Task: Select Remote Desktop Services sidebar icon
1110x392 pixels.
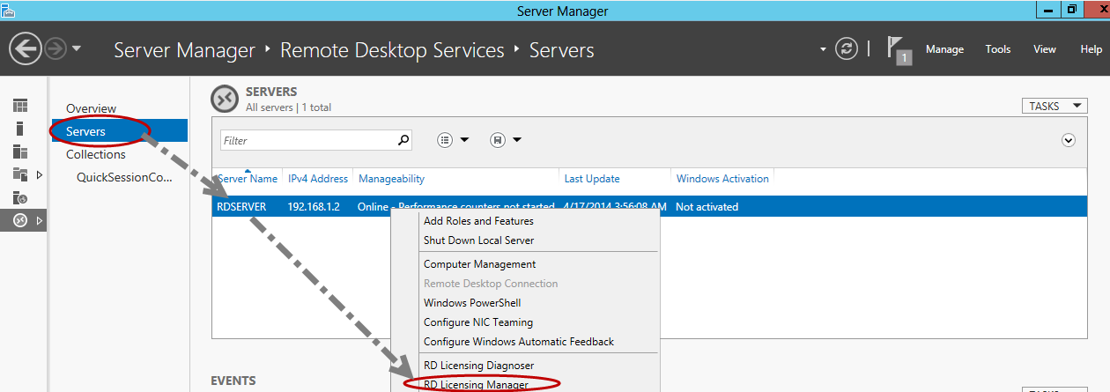Action: (20, 220)
